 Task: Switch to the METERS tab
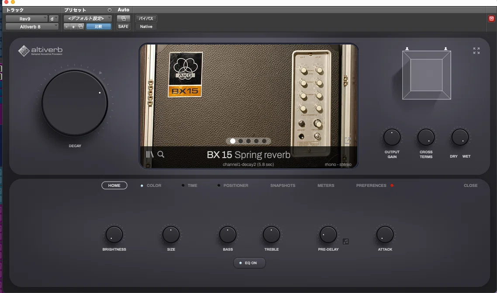tap(326, 186)
